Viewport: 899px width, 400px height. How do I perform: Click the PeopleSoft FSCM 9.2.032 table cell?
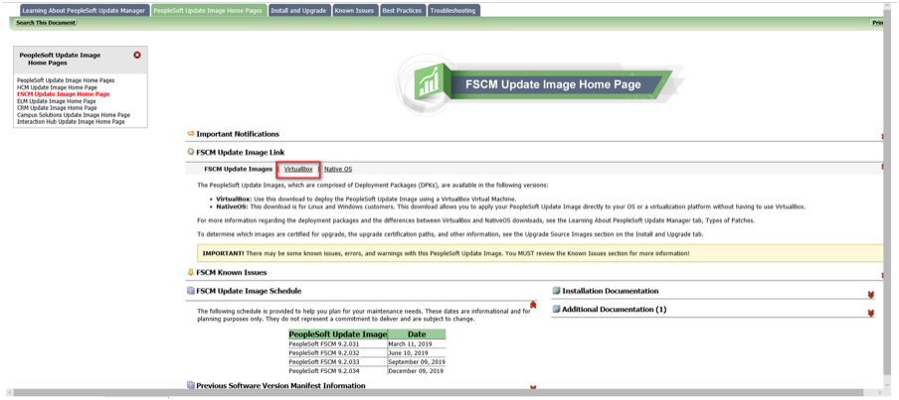pyautogui.click(x=338, y=353)
